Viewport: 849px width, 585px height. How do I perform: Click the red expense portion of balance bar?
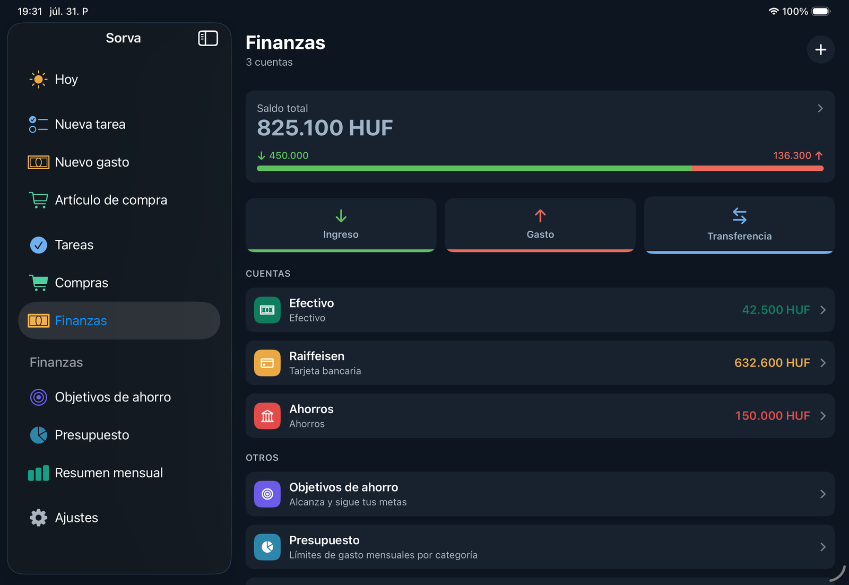pyautogui.click(x=758, y=169)
